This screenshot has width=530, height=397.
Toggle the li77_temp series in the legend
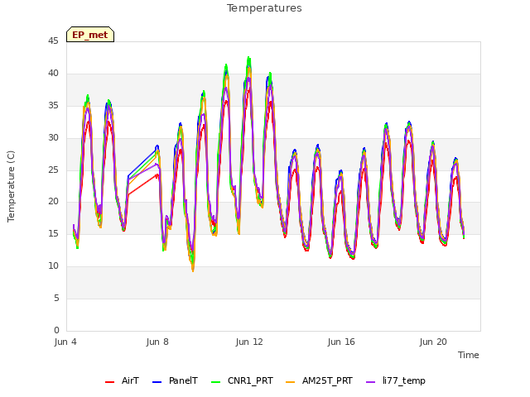coord(396,380)
